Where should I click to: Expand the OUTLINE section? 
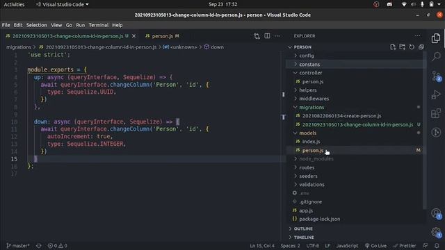click(303, 228)
